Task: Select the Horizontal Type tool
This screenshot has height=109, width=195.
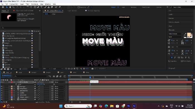Action: (x=42, y=7)
